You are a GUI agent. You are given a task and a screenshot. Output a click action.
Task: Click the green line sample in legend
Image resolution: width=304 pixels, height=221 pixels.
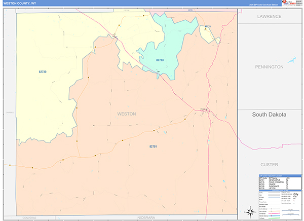tap(274, 218)
